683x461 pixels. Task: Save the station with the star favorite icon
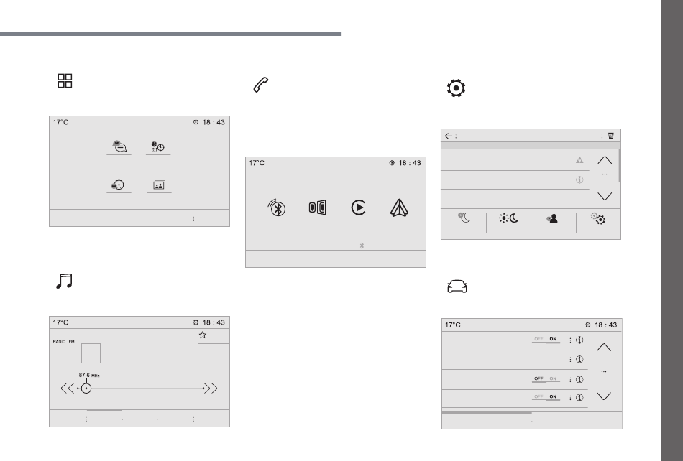(x=203, y=335)
